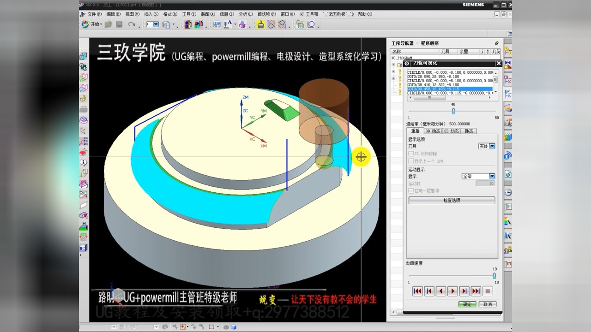Screen dimensions: 591x332
Task: Open the 帮助(H) menu
Action: pyautogui.click(x=365, y=14)
